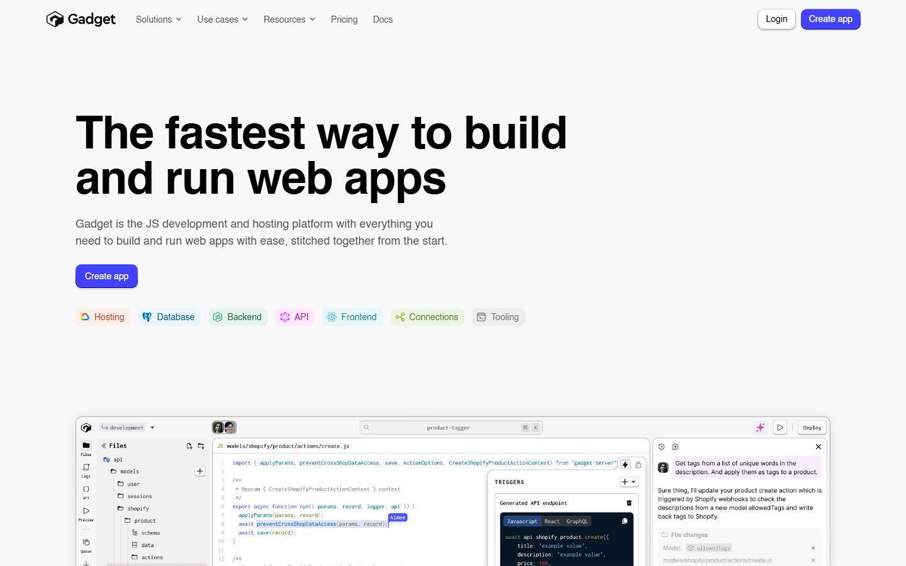Select the API sidebar icon
This screenshot has height=566, width=906.
[x=86, y=489]
